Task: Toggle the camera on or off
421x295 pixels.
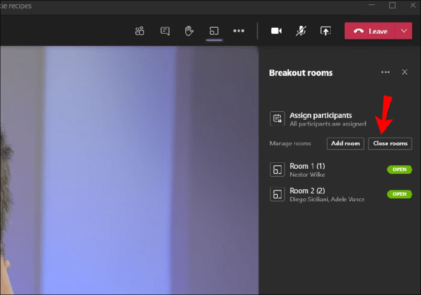Action: coord(276,31)
